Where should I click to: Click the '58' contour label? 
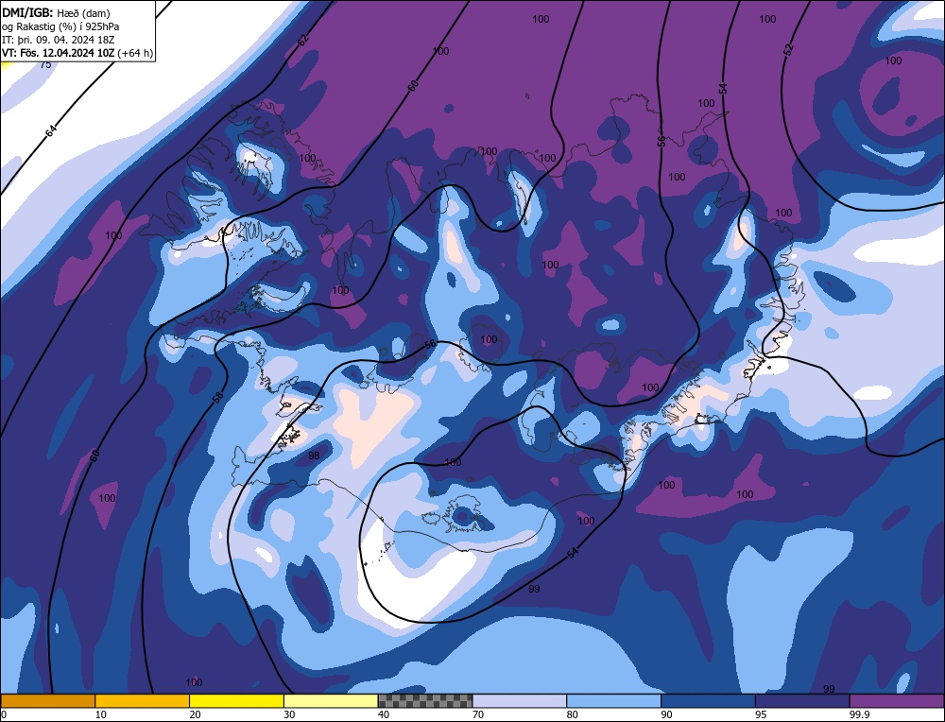[218, 397]
